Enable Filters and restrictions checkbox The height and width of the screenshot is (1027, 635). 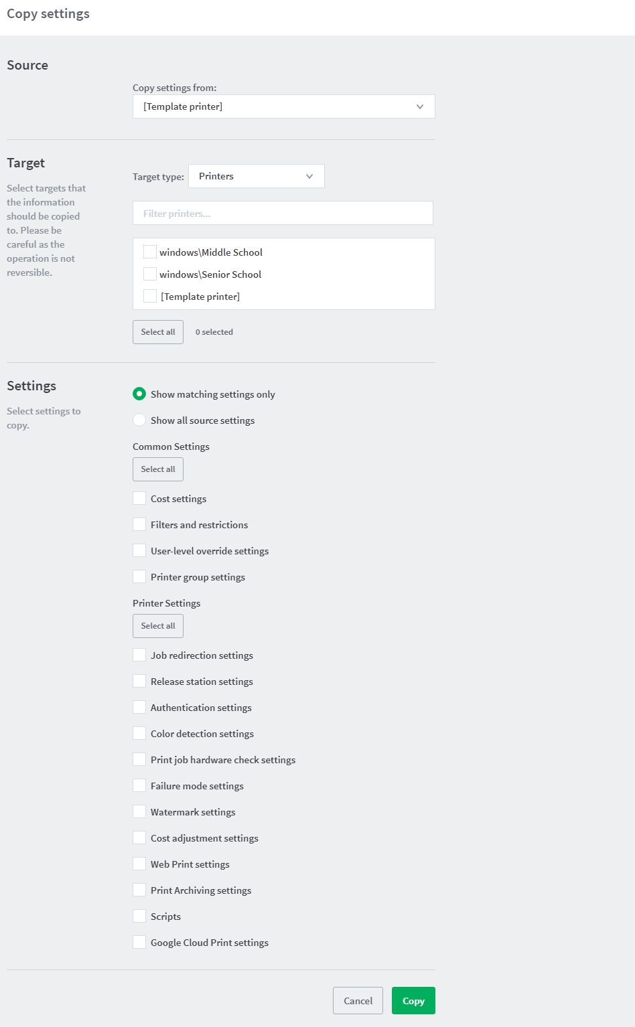click(139, 524)
